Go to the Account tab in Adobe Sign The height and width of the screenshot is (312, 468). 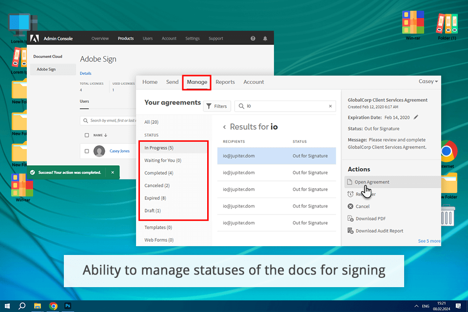[253, 82]
